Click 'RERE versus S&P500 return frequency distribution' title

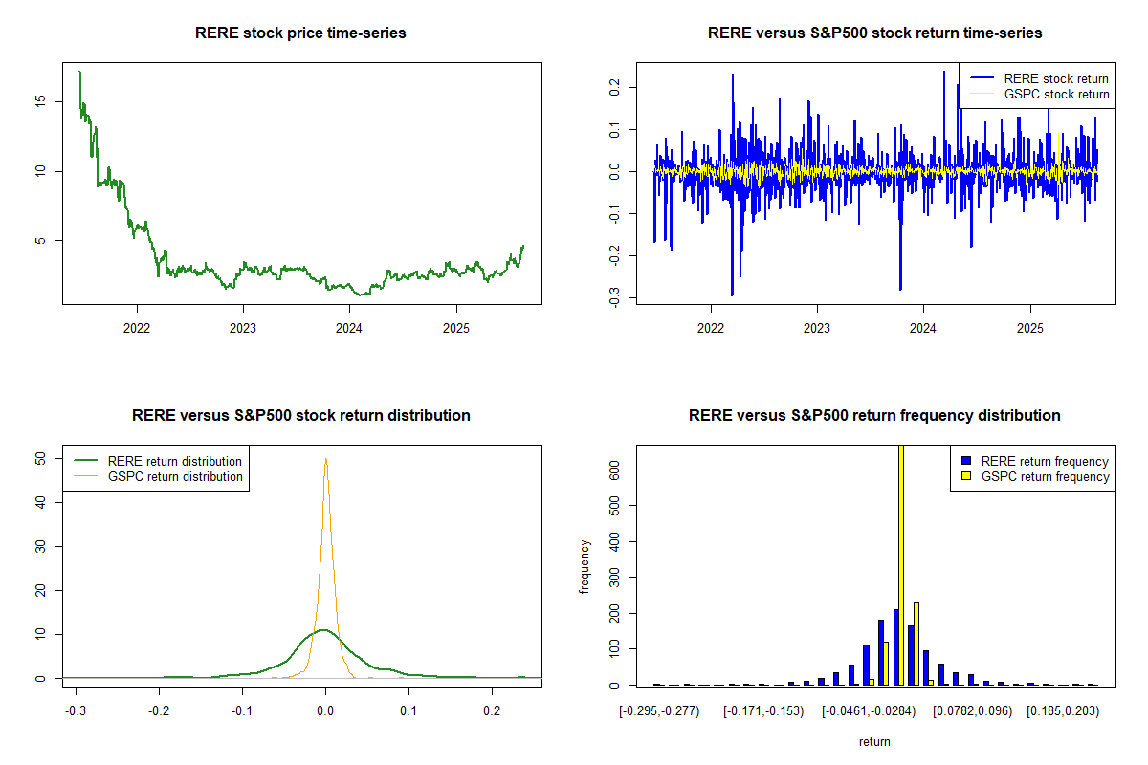click(874, 416)
